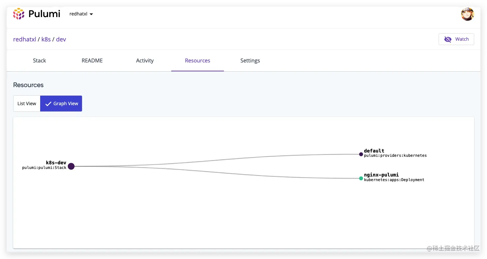
Task: Click the Watch button
Action: tap(456, 39)
